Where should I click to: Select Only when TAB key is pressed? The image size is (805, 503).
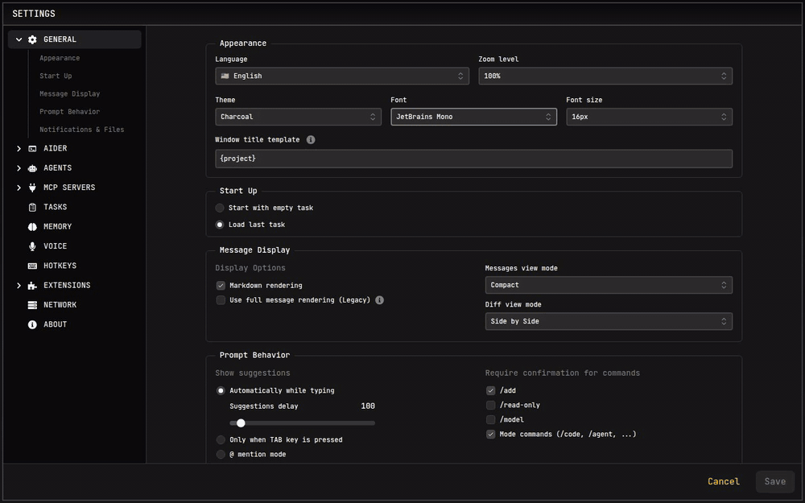(x=221, y=440)
